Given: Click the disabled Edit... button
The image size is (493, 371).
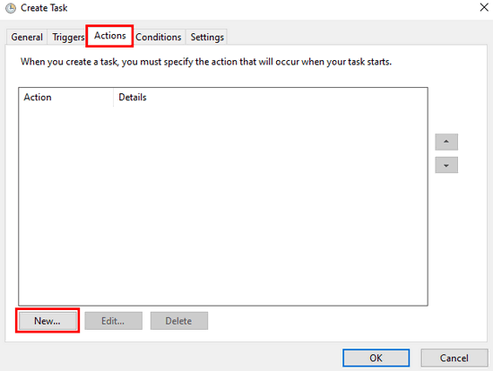Looking at the screenshot, I should 113,321.
